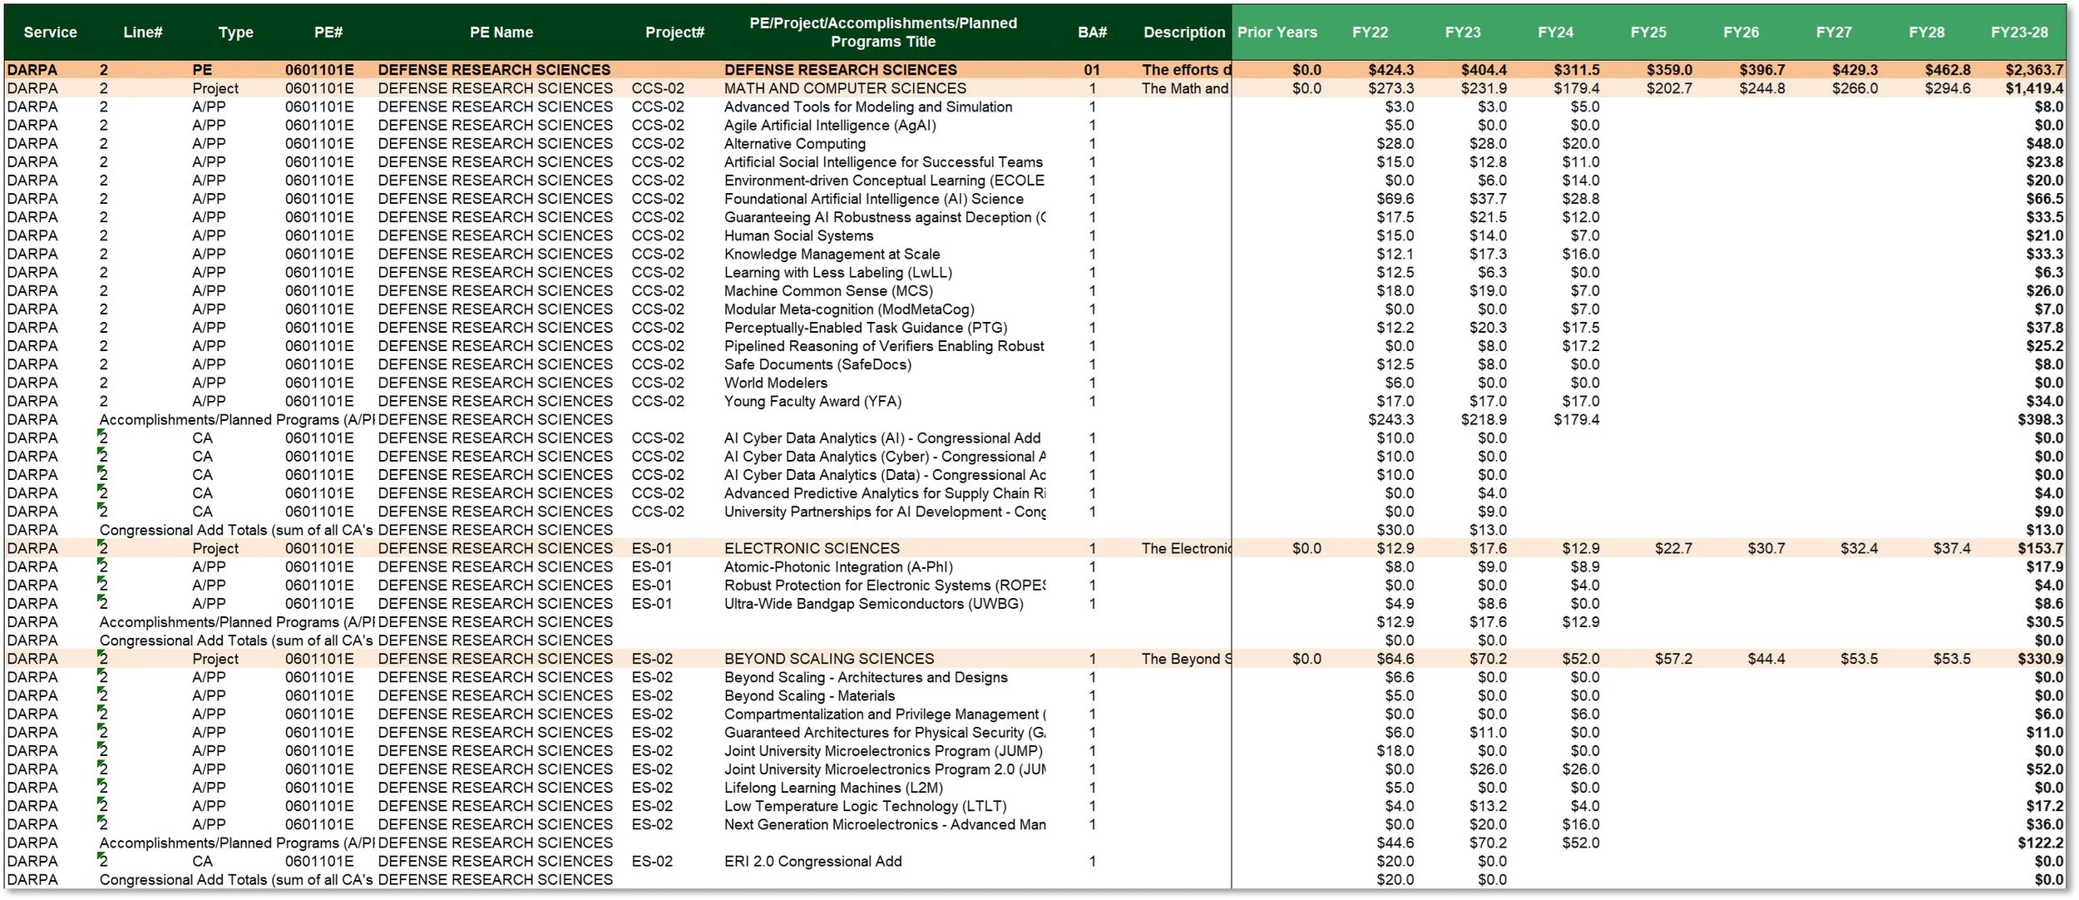Click the Prior Years column header

[1275, 32]
